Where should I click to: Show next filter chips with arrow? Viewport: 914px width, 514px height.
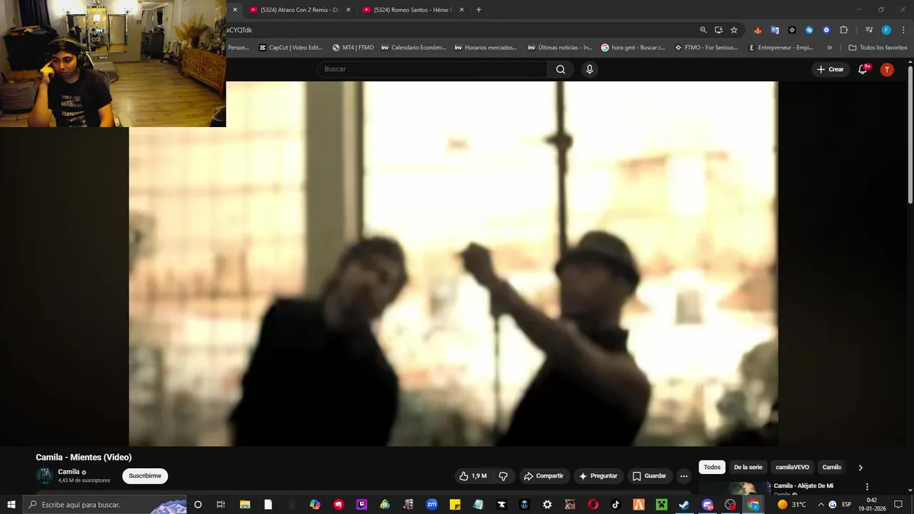[x=860, y=468]
